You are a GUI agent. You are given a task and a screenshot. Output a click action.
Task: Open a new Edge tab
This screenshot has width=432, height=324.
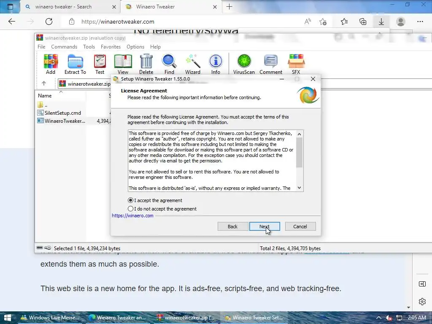229,7
